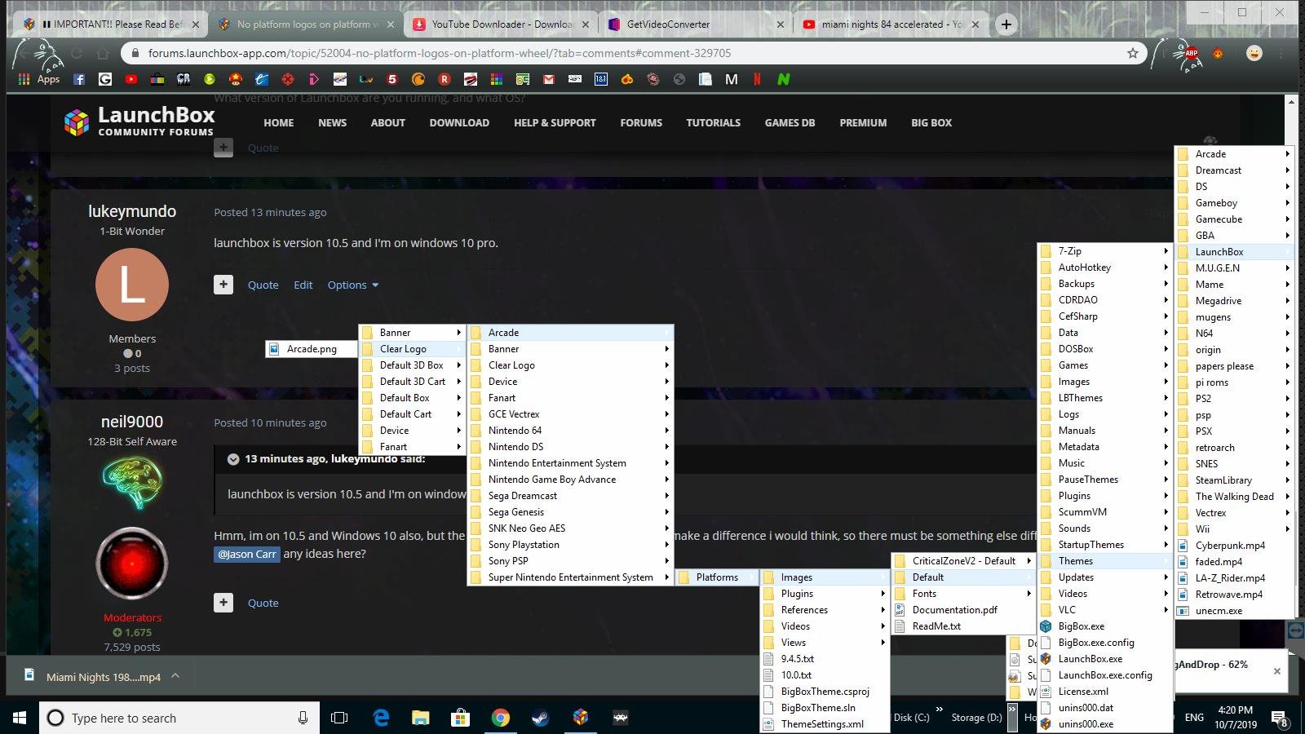The height and width of the screenshot is (734, 1305).
Task: Open Microsoft Edge from the taskbar
Action: coord(381,718)
